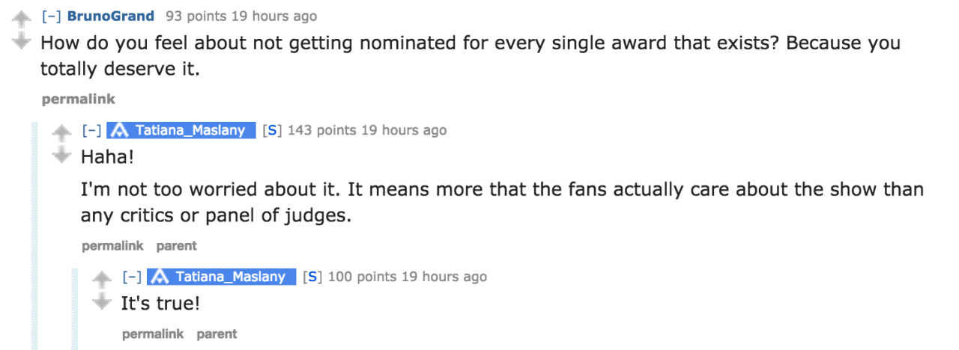Downvote the "It's true!" comment
Screen dimensions: 959x350
click(101, 301)
